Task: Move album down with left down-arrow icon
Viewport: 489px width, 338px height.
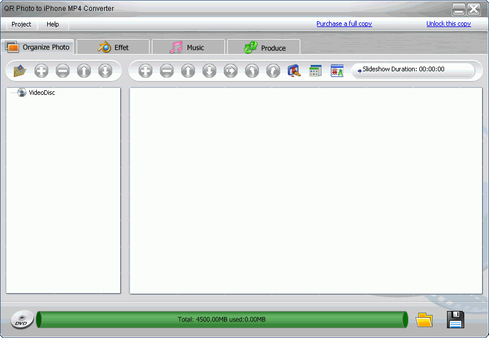Action: pyautogui.click(x=105, y=71)
